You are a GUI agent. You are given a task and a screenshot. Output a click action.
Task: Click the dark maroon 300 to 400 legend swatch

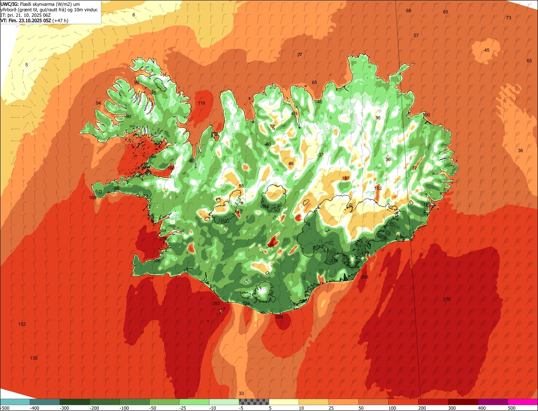(x=463, y=402)
